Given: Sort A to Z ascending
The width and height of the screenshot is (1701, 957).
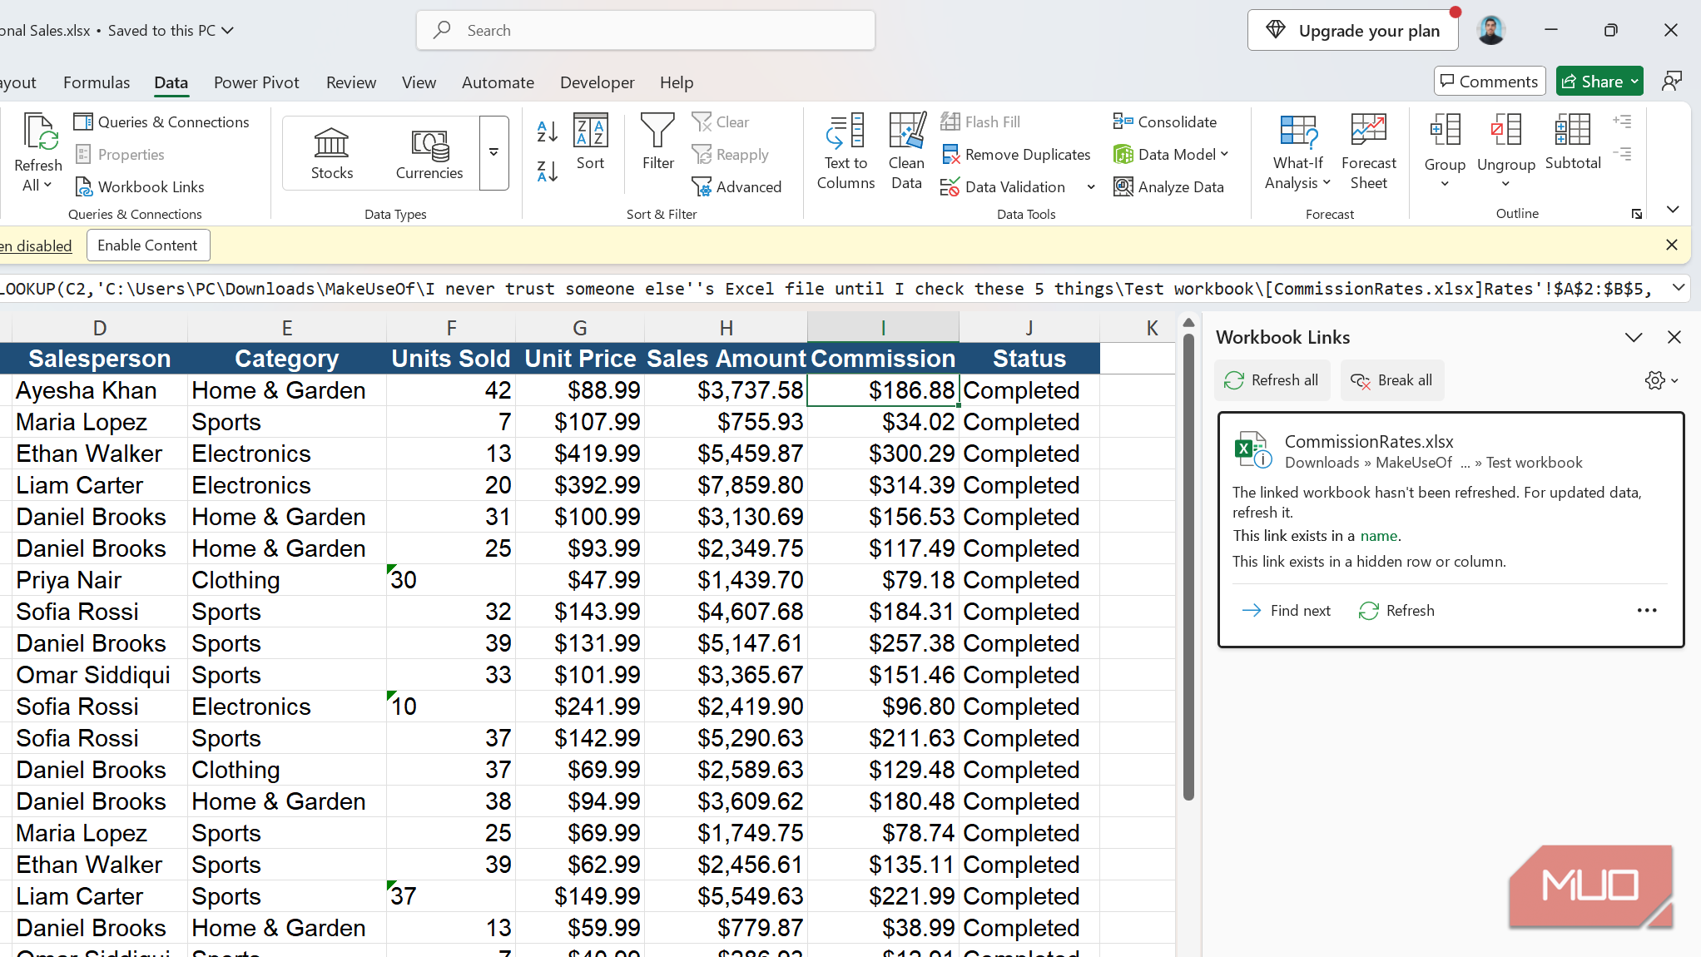Looking at the screenshot, I should (547, 131).
